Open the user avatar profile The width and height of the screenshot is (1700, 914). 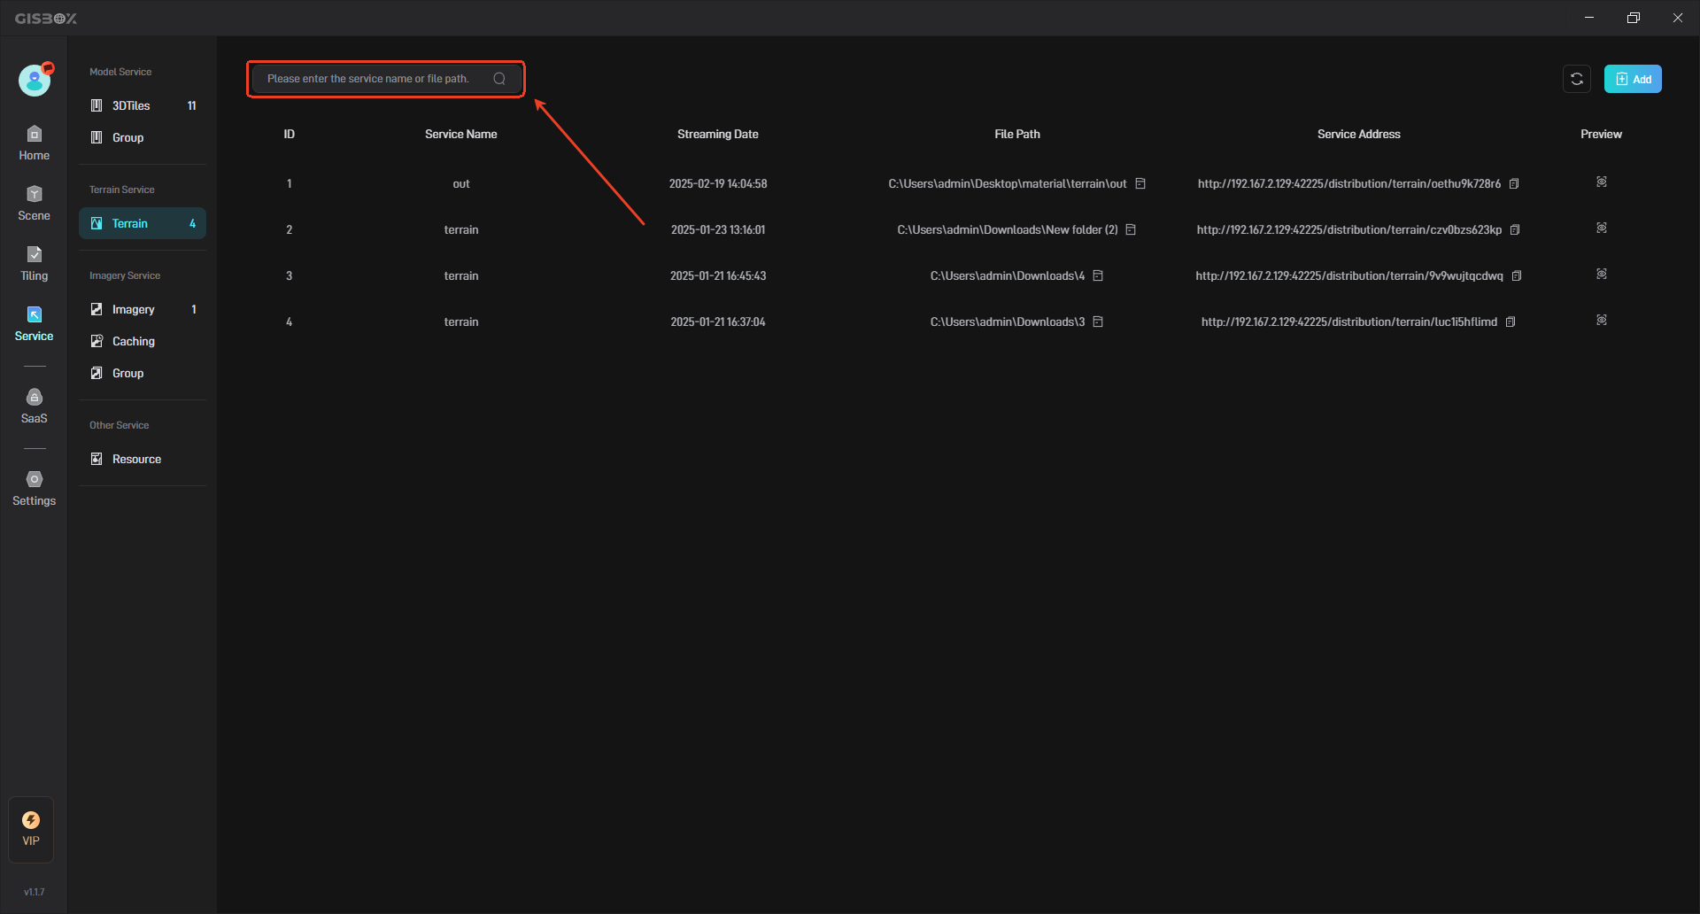tap(35, 81)
